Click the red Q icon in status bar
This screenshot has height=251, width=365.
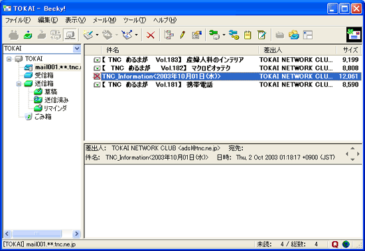pyautogui.click(x=334, y=244)
